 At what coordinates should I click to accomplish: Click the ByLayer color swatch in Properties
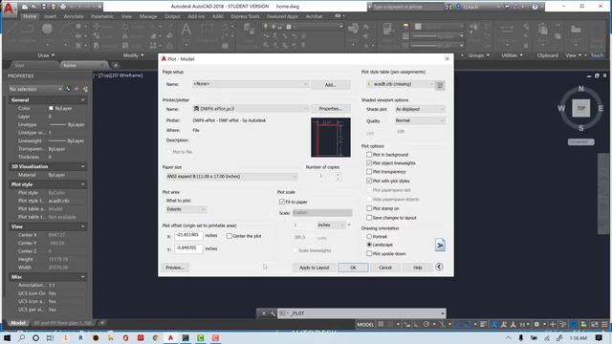tap(51, 108)
